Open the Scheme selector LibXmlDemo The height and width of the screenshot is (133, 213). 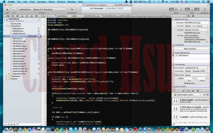(25, 9)
